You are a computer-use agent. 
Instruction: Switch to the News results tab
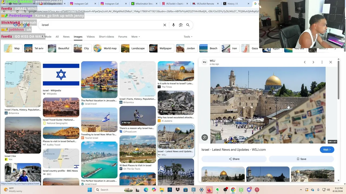(x=66, y=37)
